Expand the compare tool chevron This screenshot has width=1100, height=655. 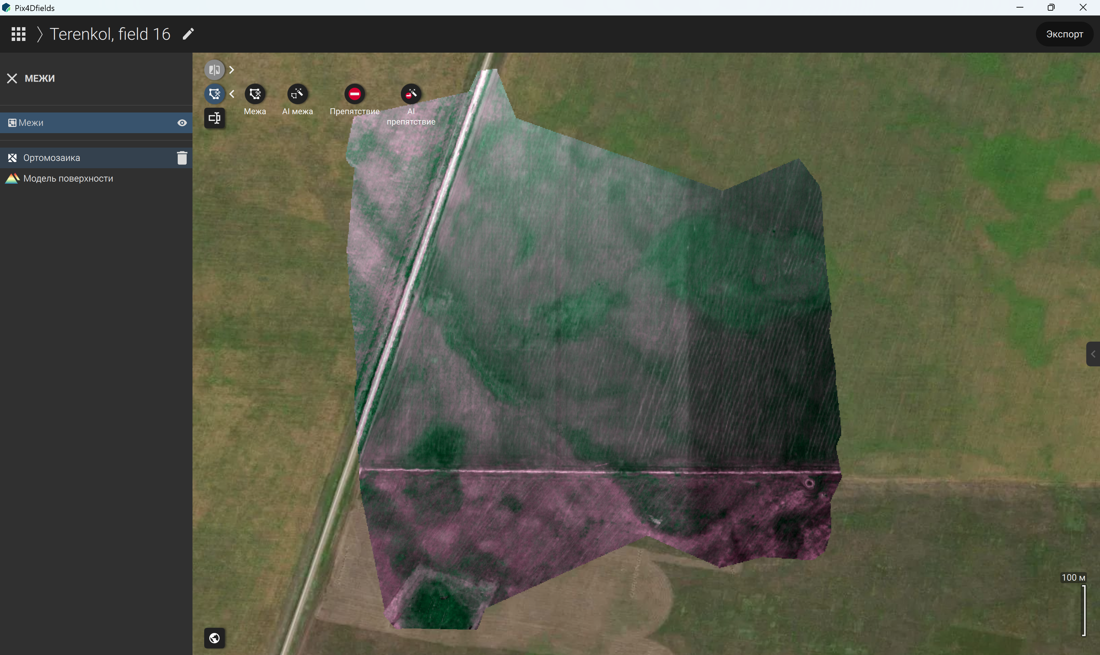click(x=232, y=70)
